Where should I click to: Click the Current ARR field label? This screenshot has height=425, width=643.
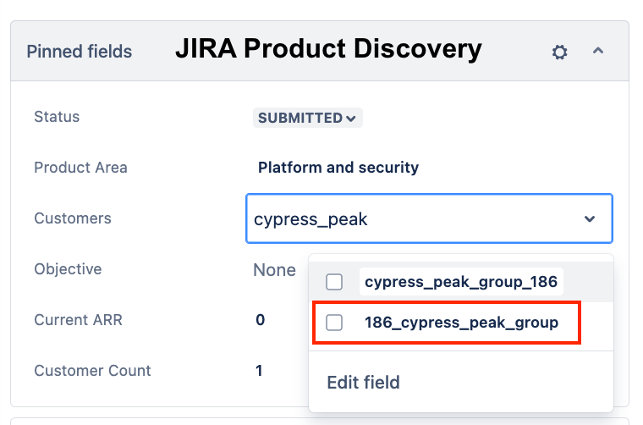click(78, 320)
